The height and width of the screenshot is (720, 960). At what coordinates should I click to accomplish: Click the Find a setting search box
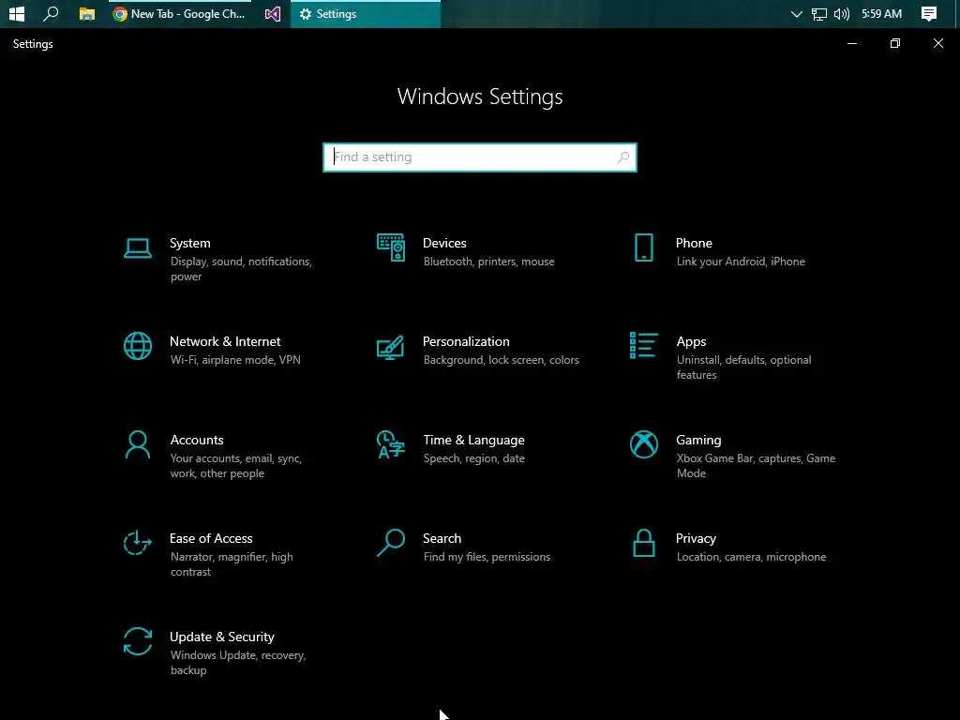tap(479, 157)
